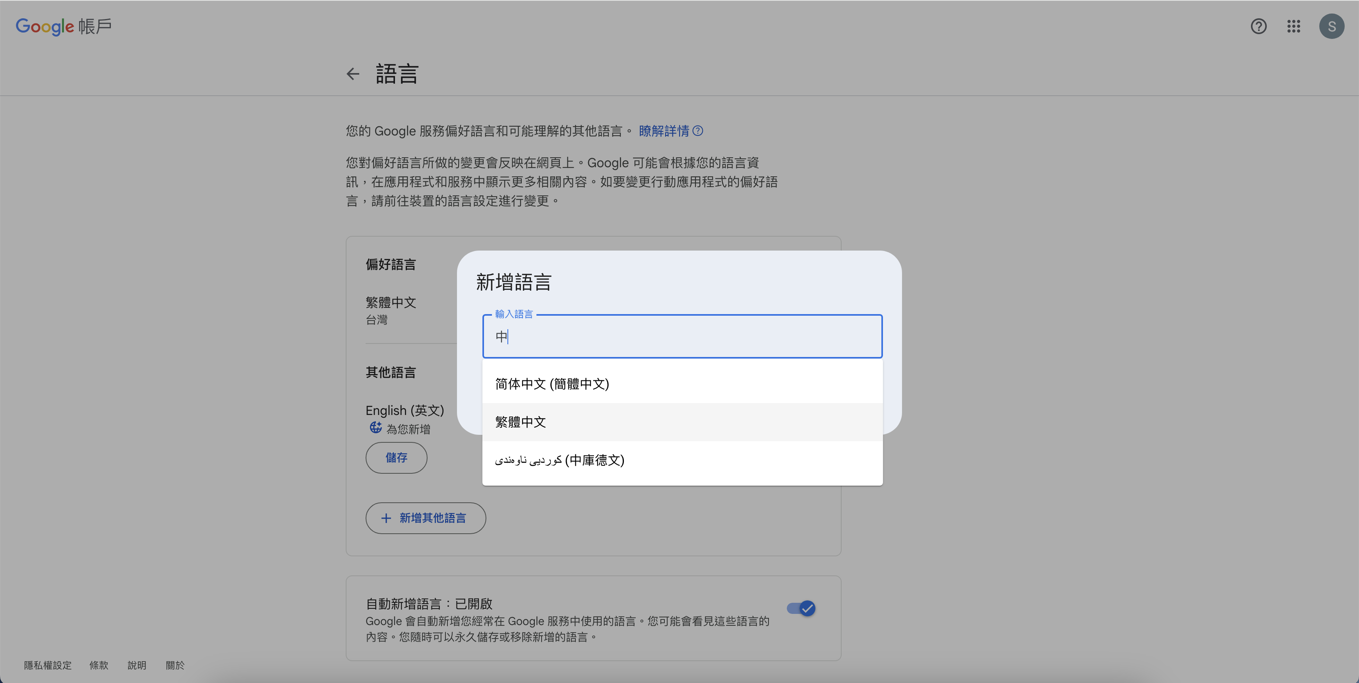Click 關於 in the footer
This screenshot has width=1359, height=683.
[175, 665]
